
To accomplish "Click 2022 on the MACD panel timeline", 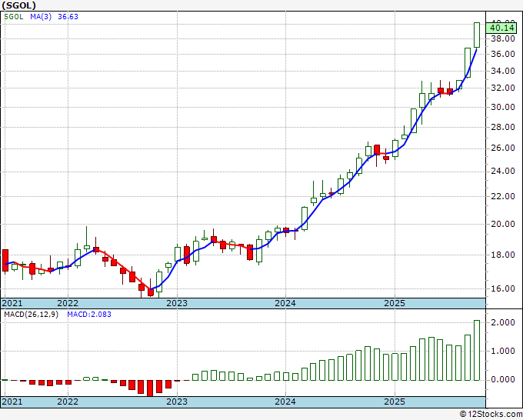I will click(68, 402).
